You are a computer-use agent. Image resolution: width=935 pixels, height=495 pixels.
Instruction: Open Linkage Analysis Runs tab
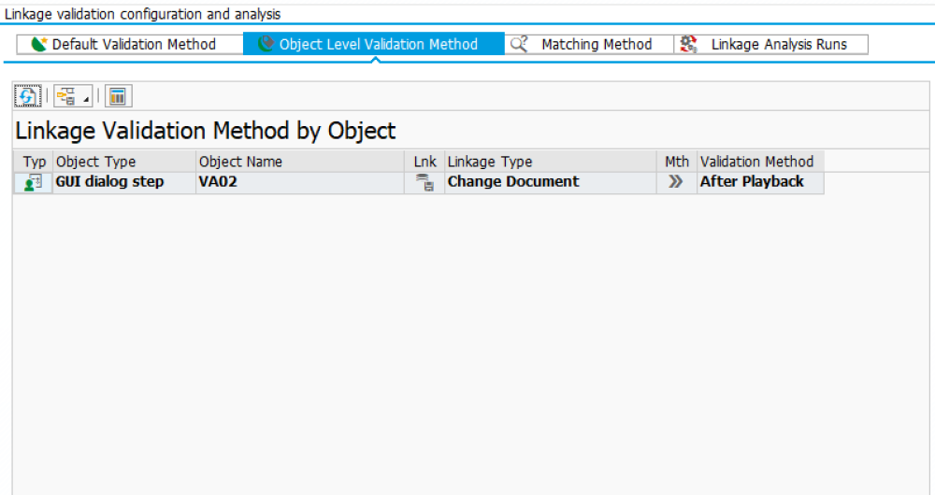pos(771,45)
